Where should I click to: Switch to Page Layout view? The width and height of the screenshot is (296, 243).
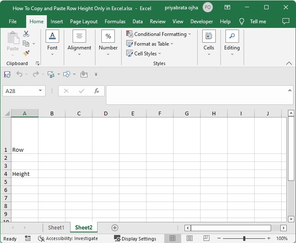point(190,238)
